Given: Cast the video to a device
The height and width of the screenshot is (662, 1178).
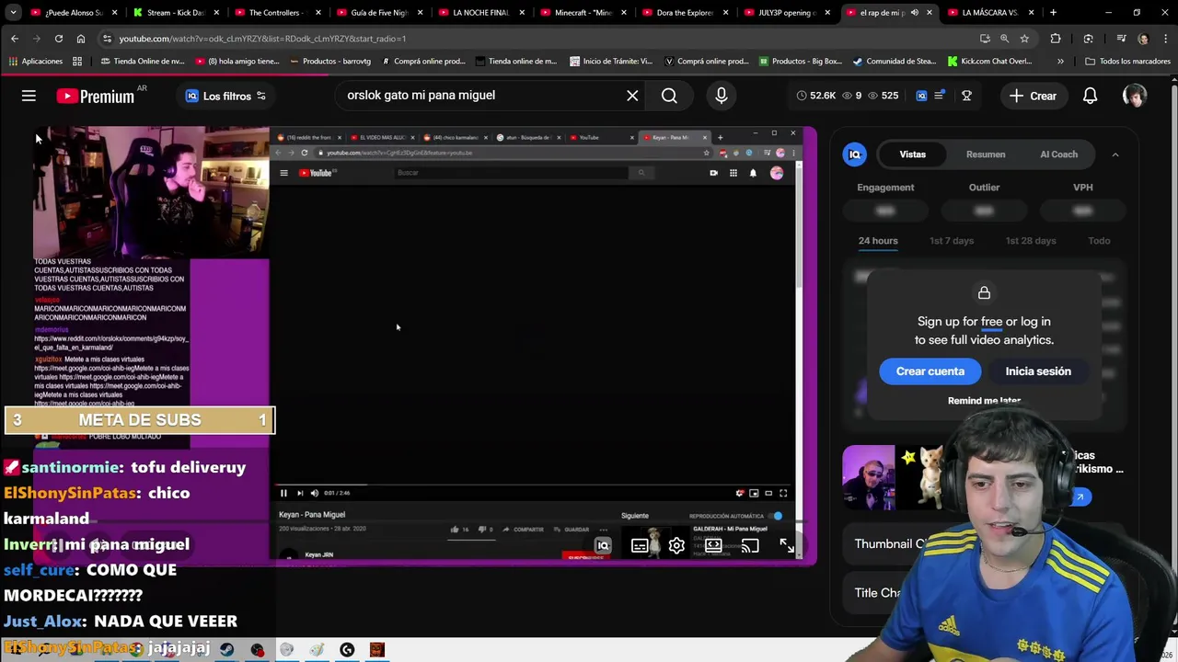Looking at the screenshot, I should tap(750, 546).
